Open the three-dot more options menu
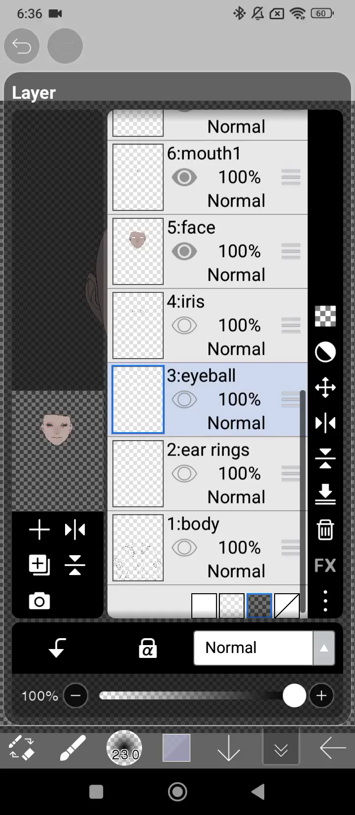This screenshot has height=815, width=355. click(x=325, y=601)
